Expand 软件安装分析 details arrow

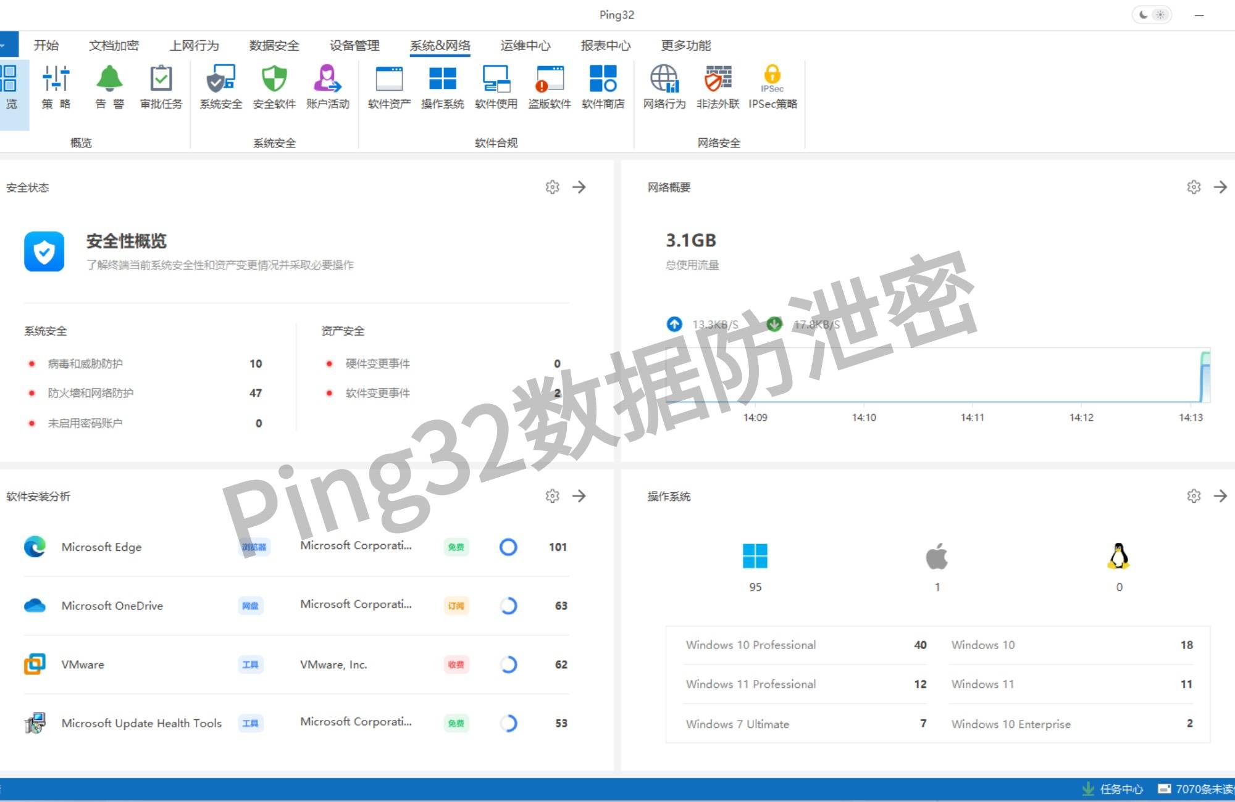pos(579,496)
